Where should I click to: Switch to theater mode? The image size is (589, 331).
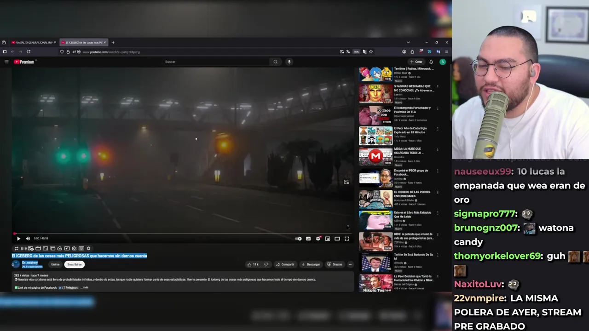(x=337, y=239)
